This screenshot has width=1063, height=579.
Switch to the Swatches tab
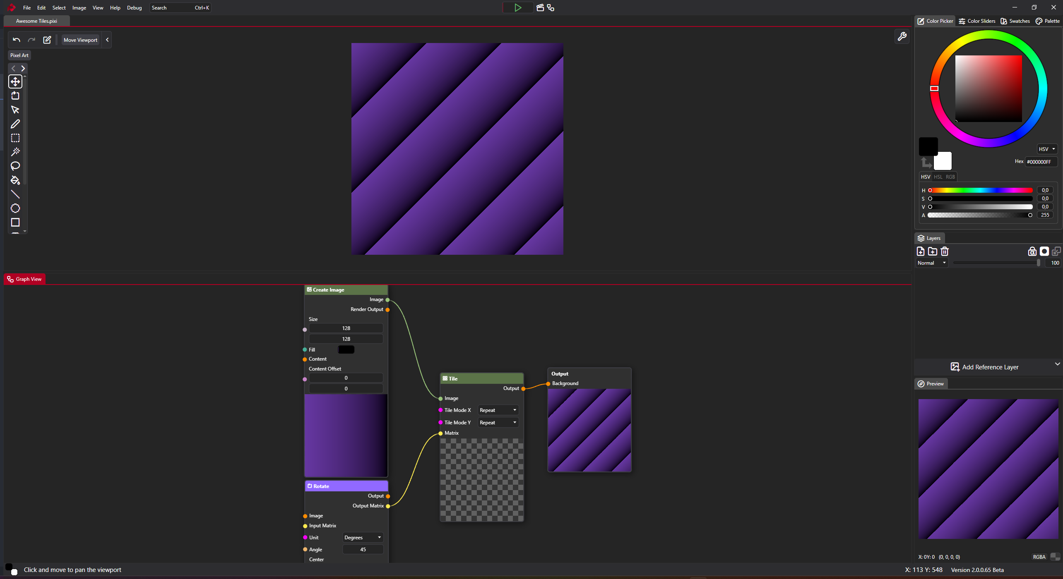coord(1015,21)
